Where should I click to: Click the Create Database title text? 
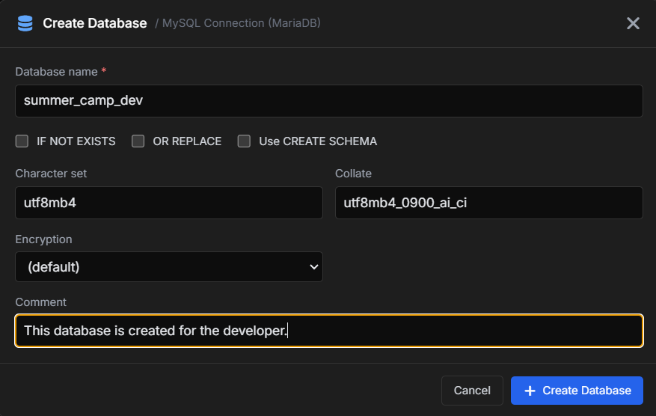(95, 23)
